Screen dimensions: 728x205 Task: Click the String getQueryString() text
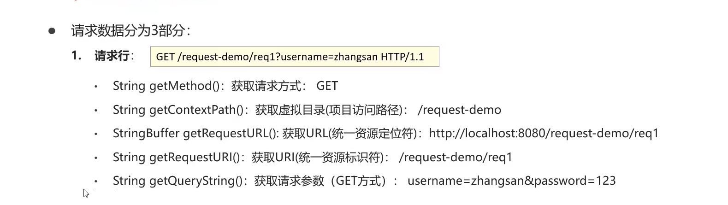181,181
